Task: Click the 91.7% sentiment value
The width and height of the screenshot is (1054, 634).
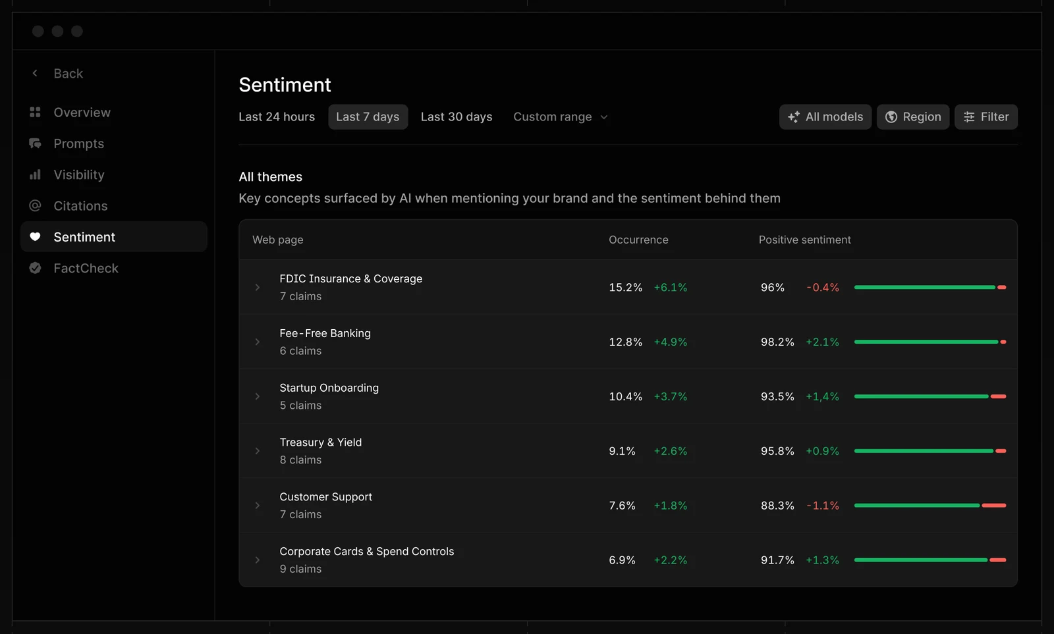Action: pos(777,560)
